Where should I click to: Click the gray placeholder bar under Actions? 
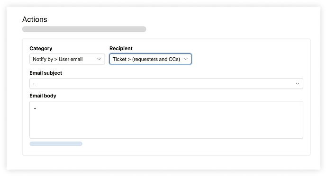84,29
